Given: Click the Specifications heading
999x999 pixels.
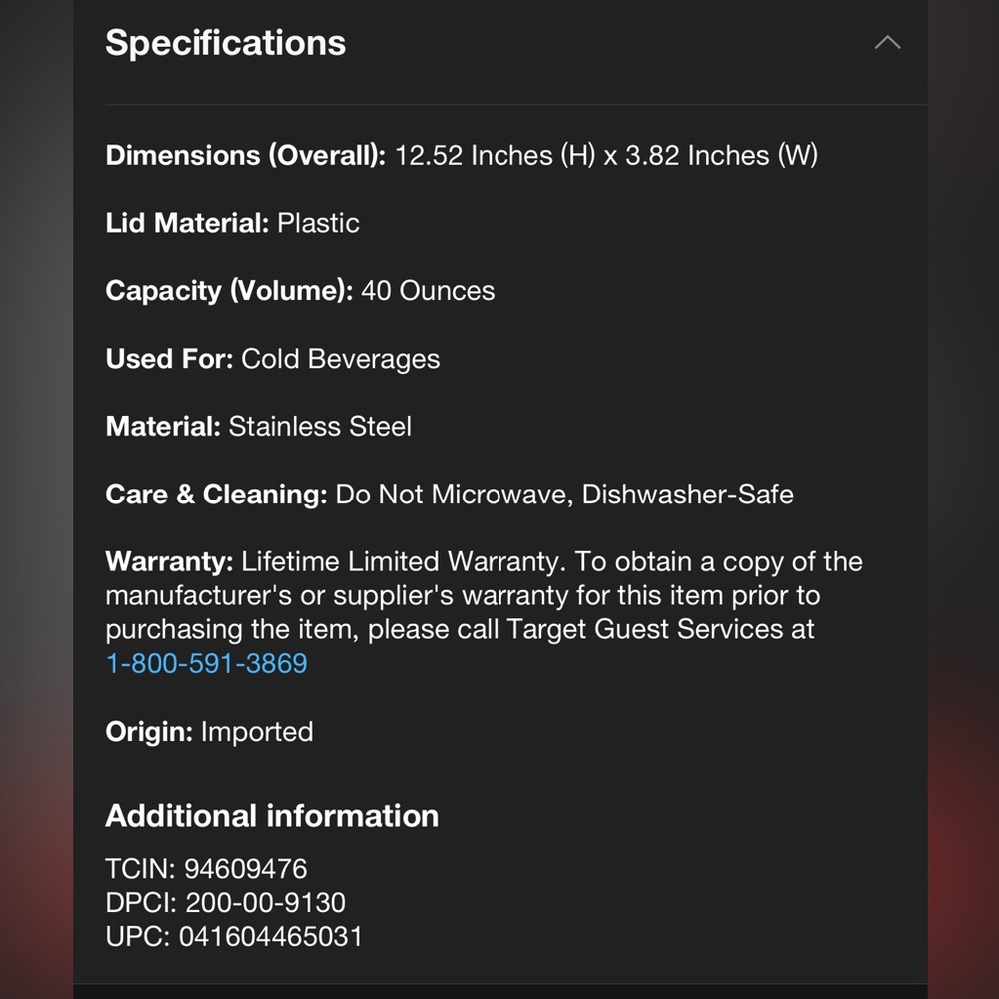Looking at the screenshot, I should click(x=225, y=43).
